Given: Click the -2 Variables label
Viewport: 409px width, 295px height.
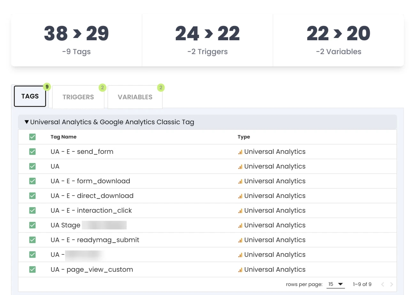Looking at the screenshot, I should [x=338, y=52].
